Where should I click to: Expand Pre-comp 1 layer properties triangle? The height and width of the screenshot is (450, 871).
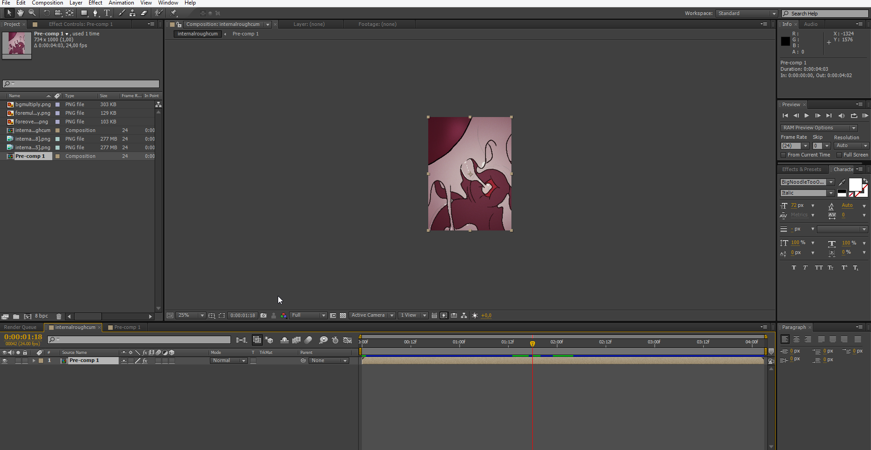pos(34,361)
